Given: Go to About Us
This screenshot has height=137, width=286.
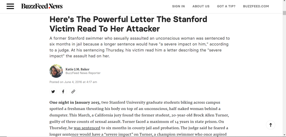Looking at the screenshot, I should coord(201,6).
